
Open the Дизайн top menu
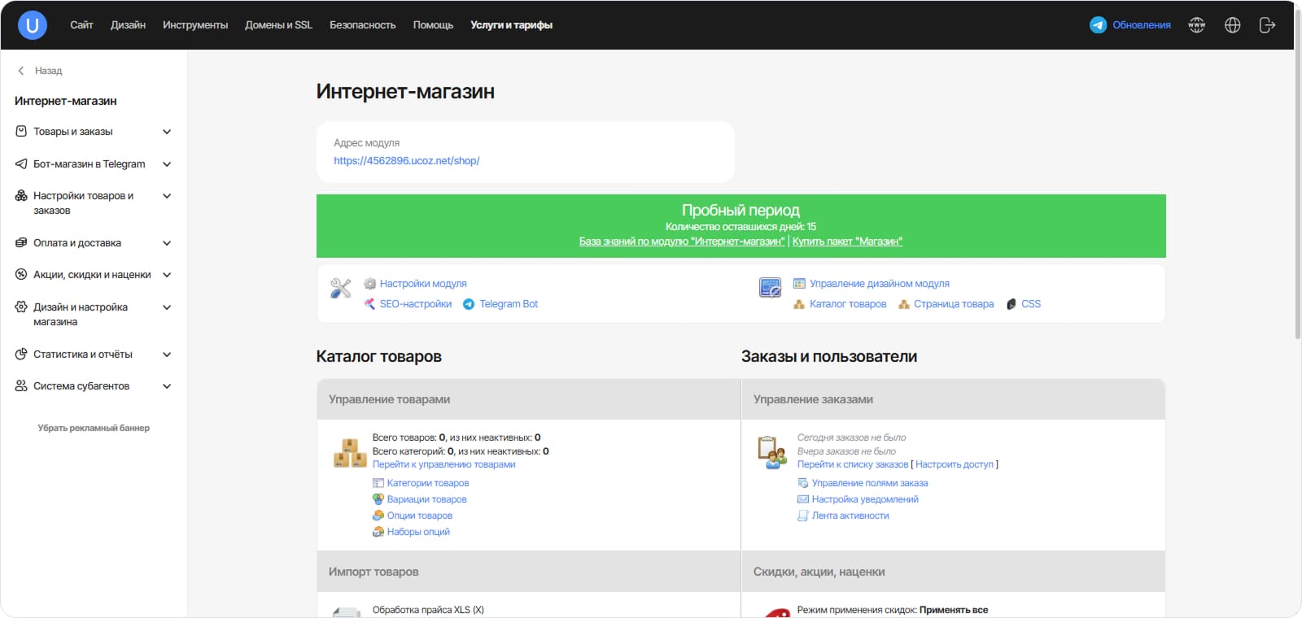tap(128, 25)
